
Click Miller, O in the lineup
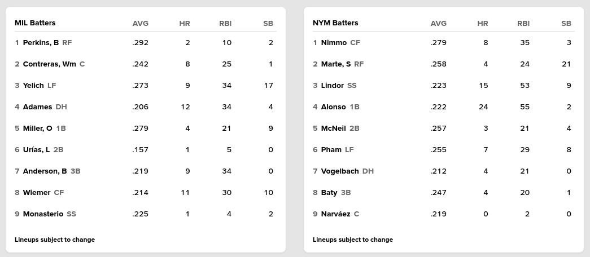[37, 128]
